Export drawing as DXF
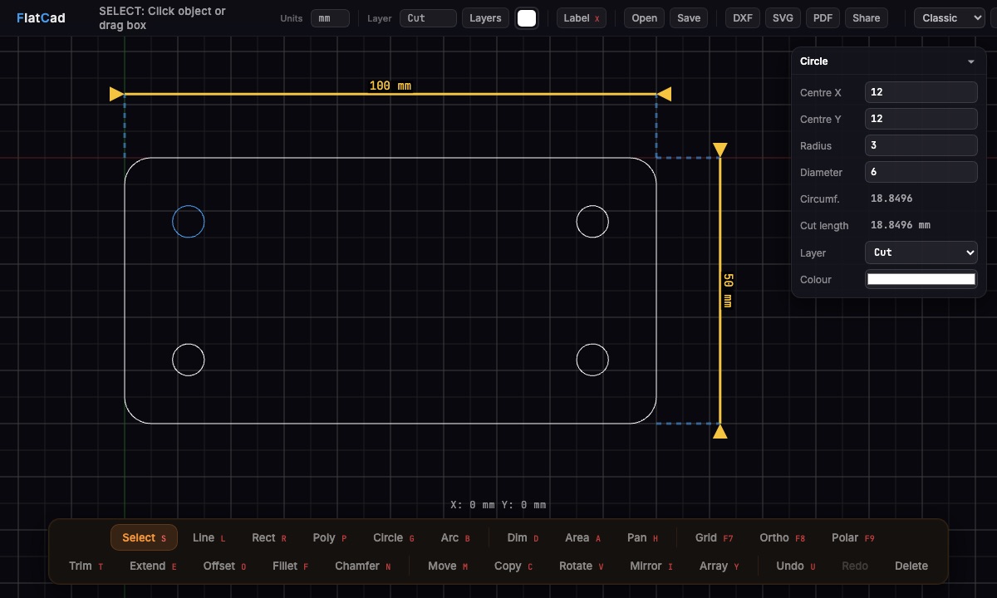The width and height of the screenshot is (997, 598). pyautogui.click(x=743, y=18)
